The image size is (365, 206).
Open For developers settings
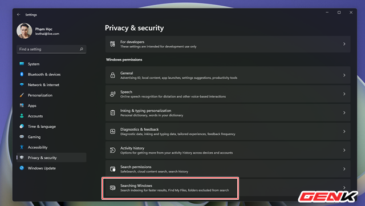pos(228,44)
